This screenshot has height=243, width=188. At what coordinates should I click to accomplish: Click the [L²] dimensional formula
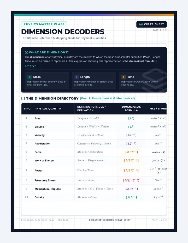click(131, 118)
